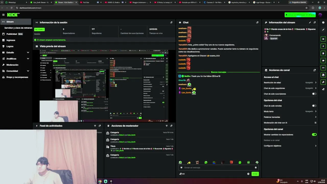Pop out the Acciones de moderador panel
This screenshot has width=327, height=184.
pos(171,126)
